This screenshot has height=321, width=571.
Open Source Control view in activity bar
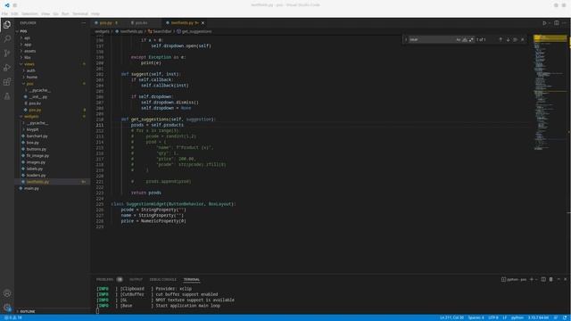click(7, 53)
